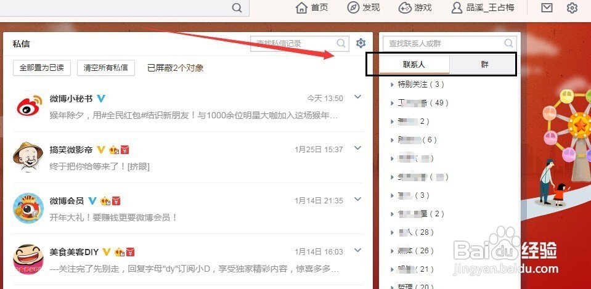Screen dimensions: 591x289
Task: Click yellow V badge next to 搞笑微影帝
Action: point(100,150)
